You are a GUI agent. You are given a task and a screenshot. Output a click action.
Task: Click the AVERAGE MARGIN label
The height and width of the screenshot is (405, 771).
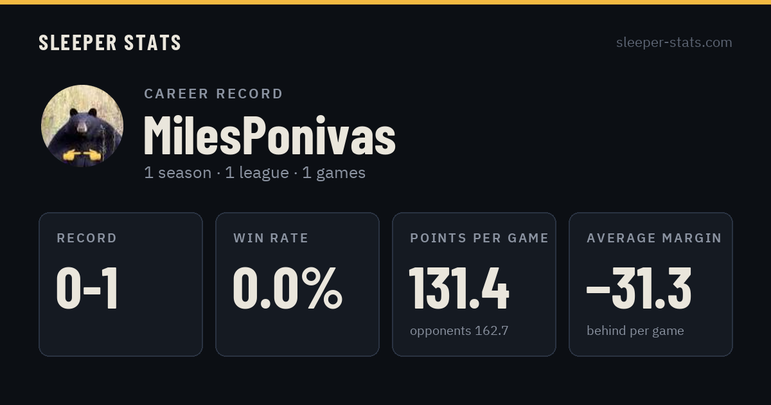click(654, 239)
